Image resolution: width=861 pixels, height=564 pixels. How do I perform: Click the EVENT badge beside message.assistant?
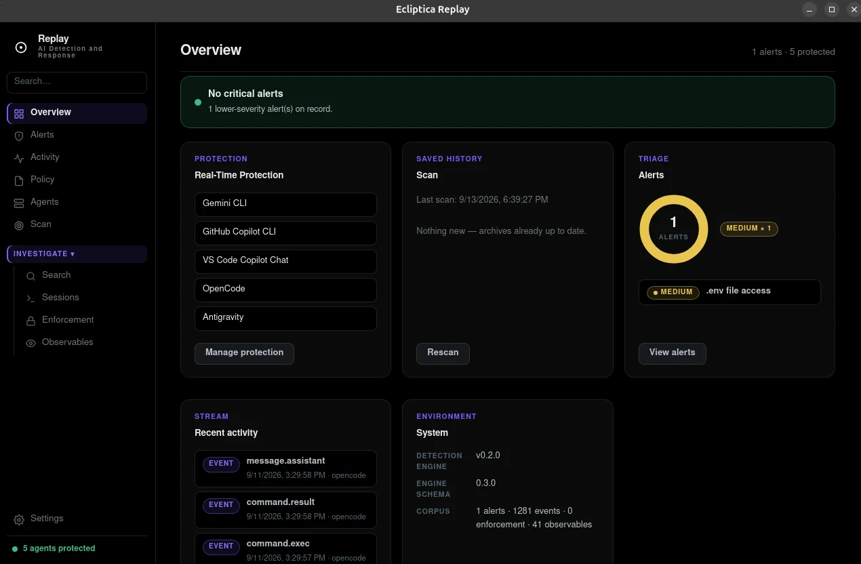[221, 464]
